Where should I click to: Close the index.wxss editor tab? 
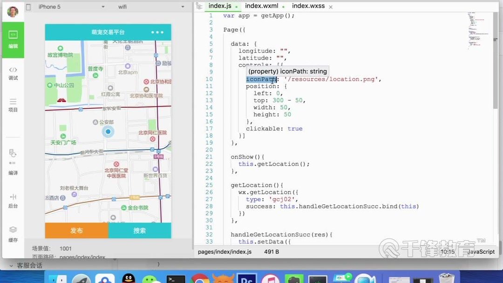331,7
